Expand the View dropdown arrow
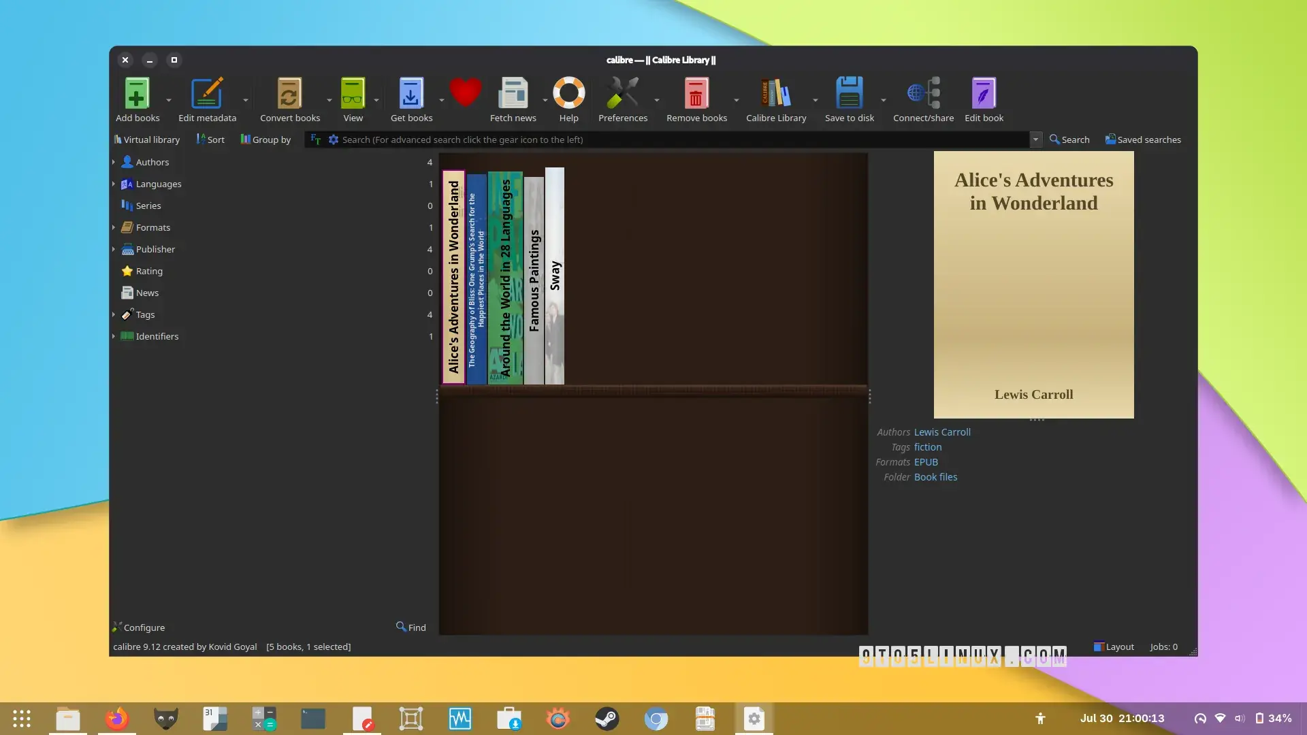The width and height of the screenshot is (1307, 735). pyautogui.click(x=376, y=100)
